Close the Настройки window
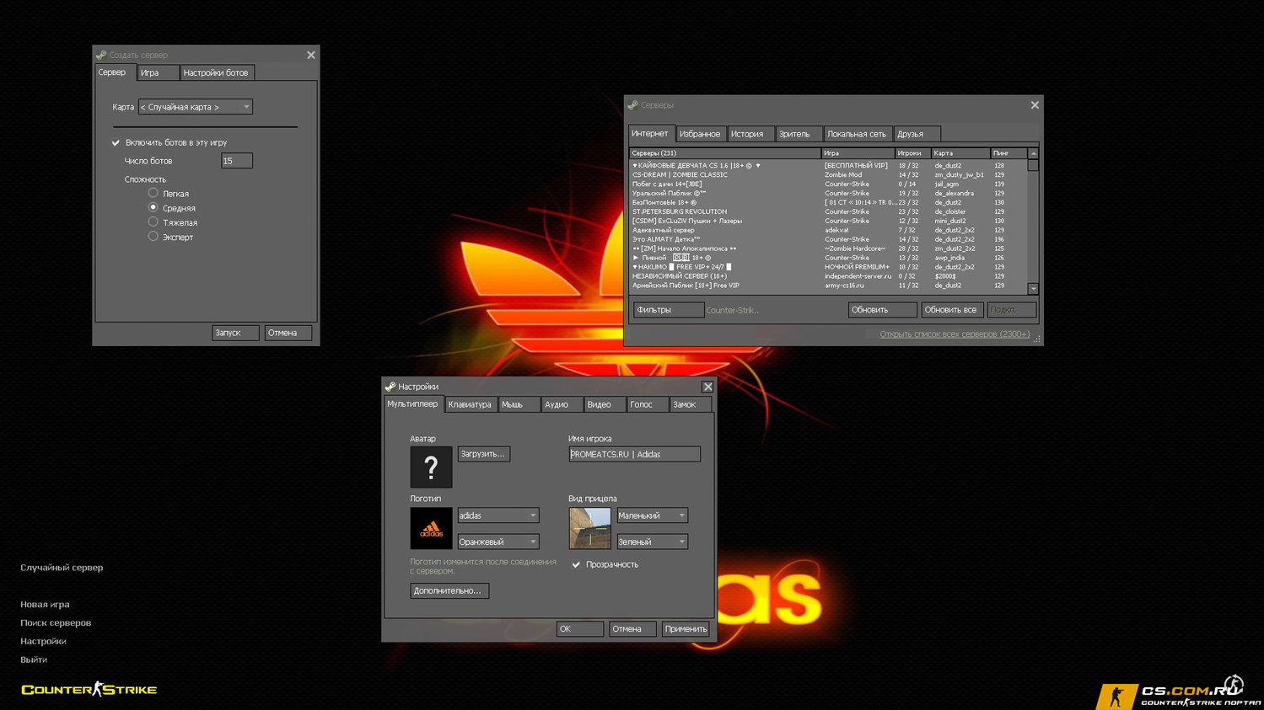 point(707,387)
